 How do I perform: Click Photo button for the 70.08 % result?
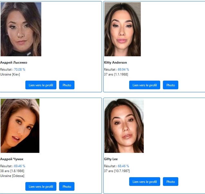coord(67,85)
